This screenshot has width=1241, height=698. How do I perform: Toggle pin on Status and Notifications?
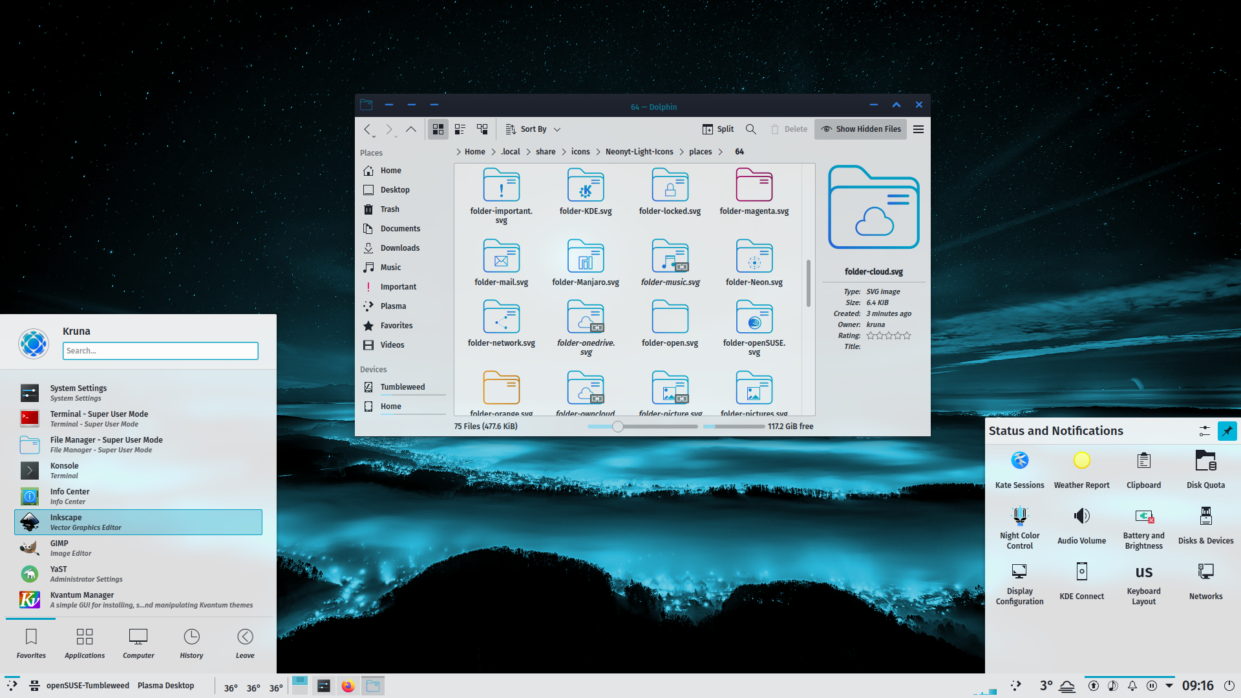tap(1227, 431)
